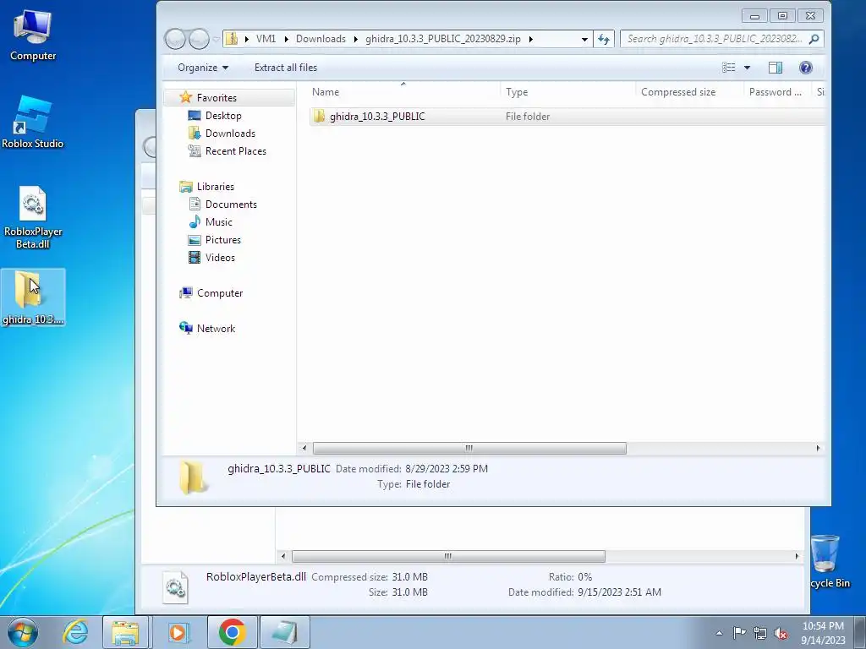Image resolution: width=866 pixels, height=649 pixels.
Task: Open the Computer desktop icon
Action: [x=33, y=35]
